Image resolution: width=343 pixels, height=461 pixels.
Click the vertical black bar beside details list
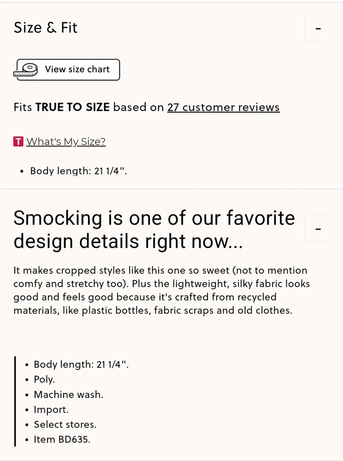coord(15,401)
